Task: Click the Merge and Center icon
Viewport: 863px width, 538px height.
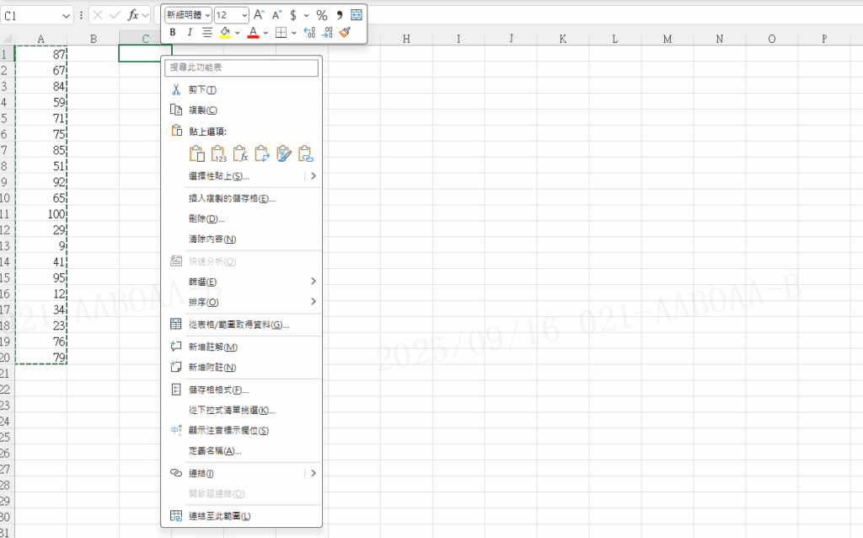Action: tap(356, 14)
